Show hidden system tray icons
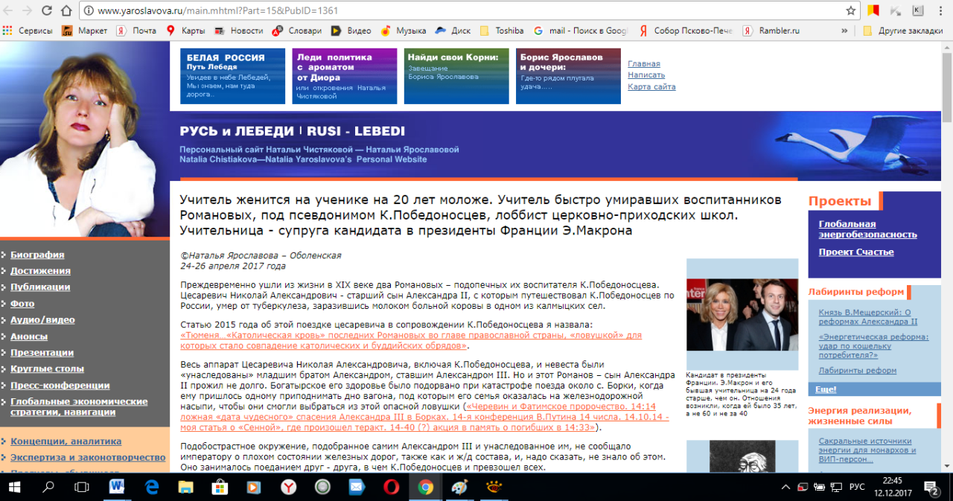Viewport: 953px width, 501px height. (x=785, y=487)
